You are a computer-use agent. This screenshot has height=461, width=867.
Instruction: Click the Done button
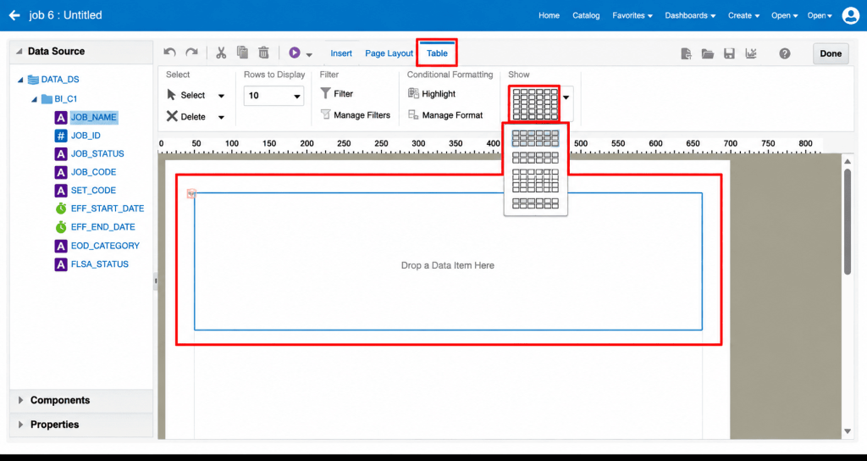[x=831, y=53]
